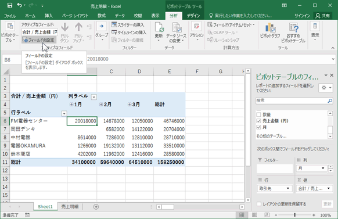Expand the 1月 column group
Image resolution: width=338 pixels, height=219 pixels.
71,105
